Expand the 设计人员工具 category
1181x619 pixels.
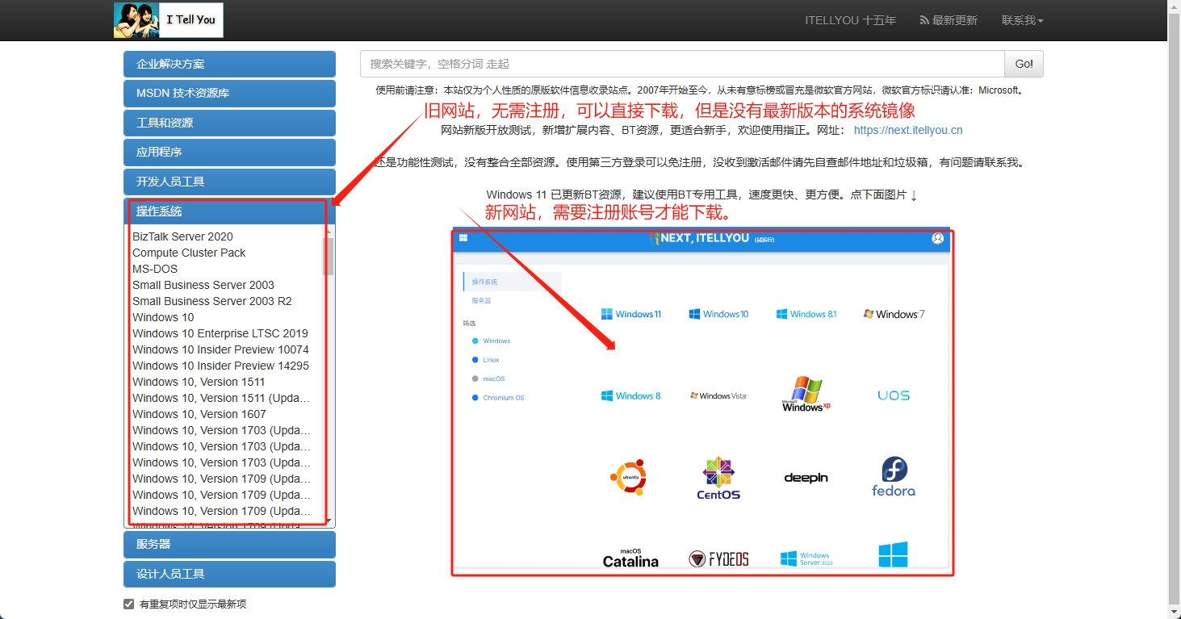point(229,574)
